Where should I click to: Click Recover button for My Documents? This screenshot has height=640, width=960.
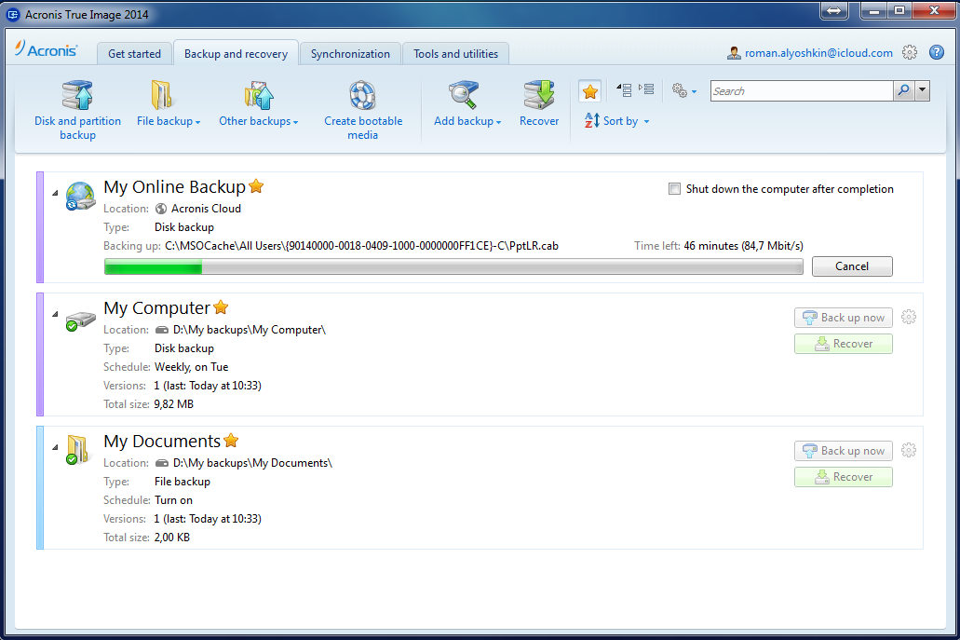[x=843, y=476]
